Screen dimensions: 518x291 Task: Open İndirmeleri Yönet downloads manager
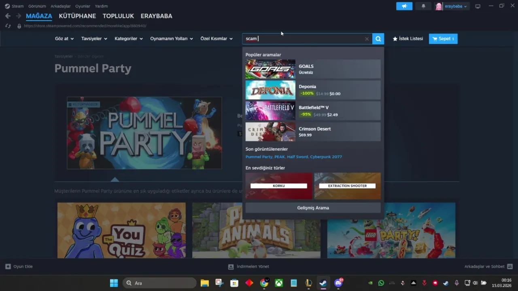tap(248, 266)
